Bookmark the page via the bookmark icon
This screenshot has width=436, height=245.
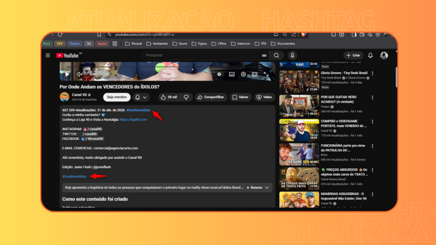coord(99,35)
